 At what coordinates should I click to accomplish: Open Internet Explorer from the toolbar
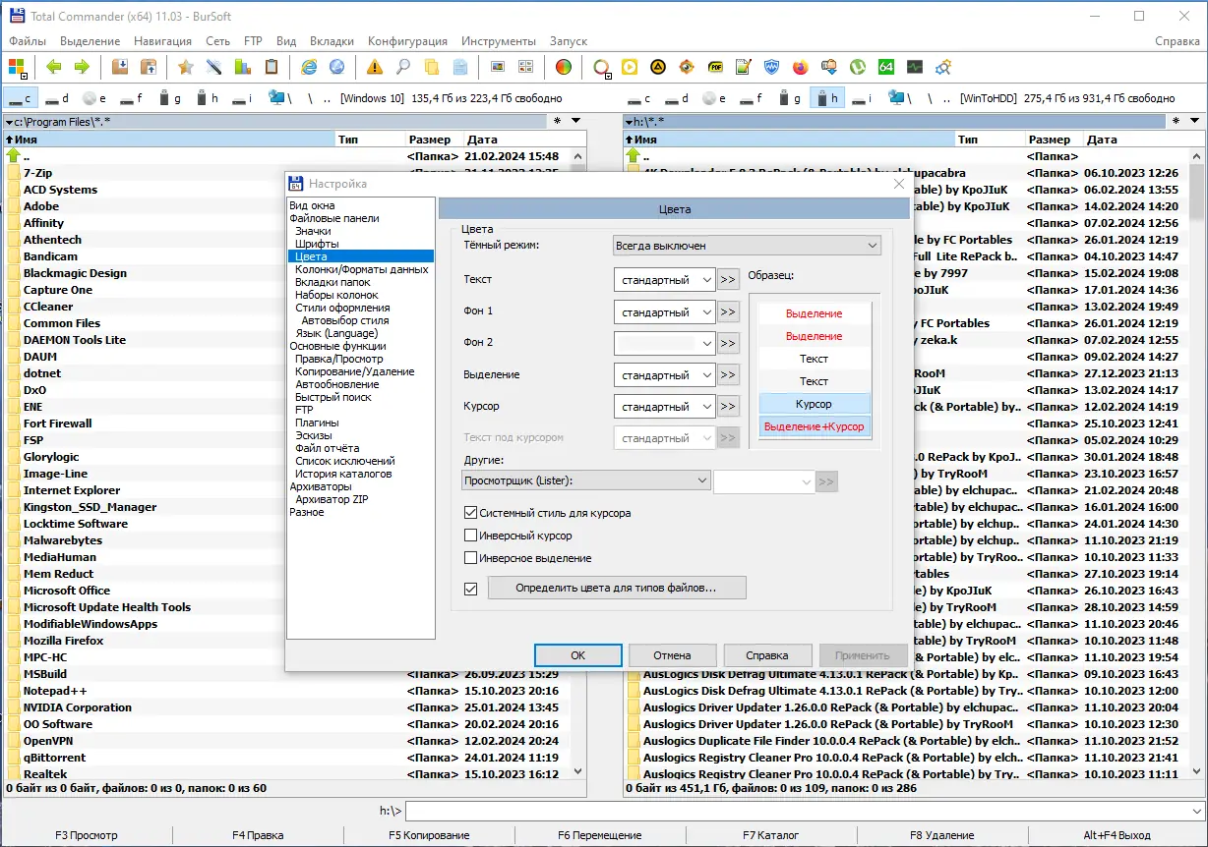(309, 67)
